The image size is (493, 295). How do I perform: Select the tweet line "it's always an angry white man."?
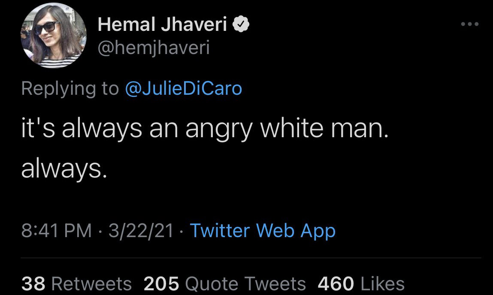pos(205,129)
